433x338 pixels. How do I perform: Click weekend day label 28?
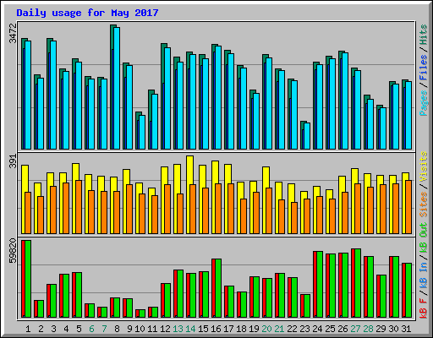[x=368, y=329]
